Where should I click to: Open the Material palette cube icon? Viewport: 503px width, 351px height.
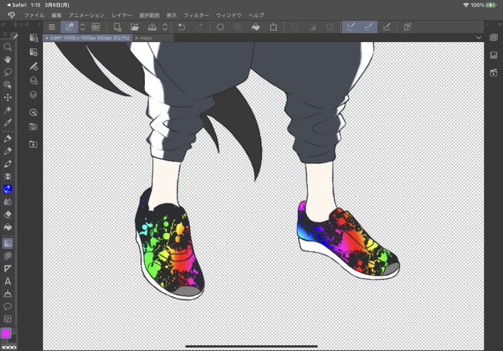point(33,81)
